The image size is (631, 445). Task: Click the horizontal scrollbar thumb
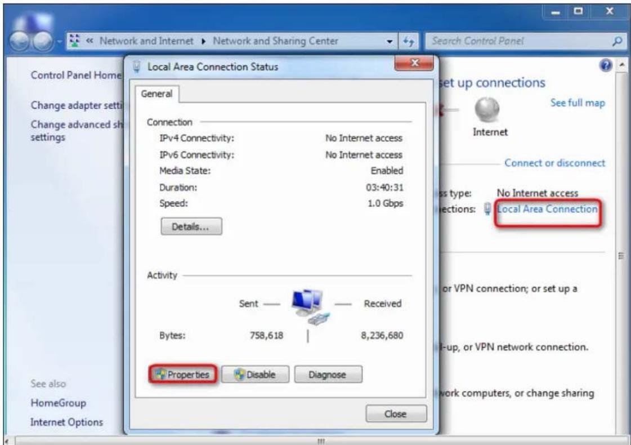pyautogui.click(x=321, y=441)
